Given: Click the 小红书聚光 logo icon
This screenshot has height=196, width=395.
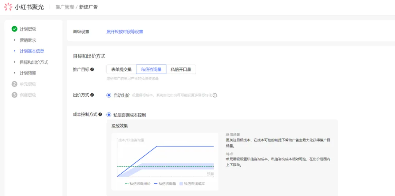Looking at the screenshot, I should (8, 7).
